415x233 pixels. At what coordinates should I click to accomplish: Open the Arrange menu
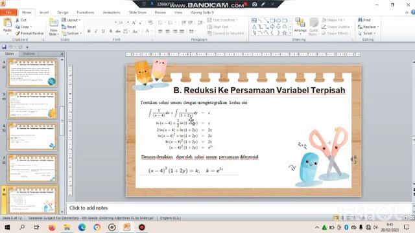tap(300, 27)
